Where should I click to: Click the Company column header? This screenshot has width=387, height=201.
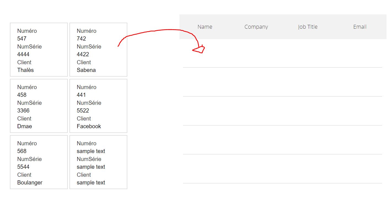(256, 27)
